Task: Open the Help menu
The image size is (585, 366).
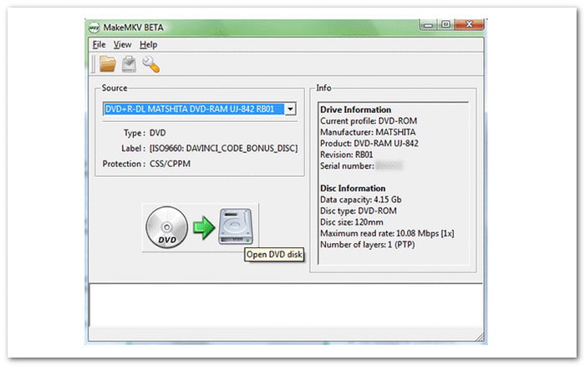Action: tap(148, 45)
